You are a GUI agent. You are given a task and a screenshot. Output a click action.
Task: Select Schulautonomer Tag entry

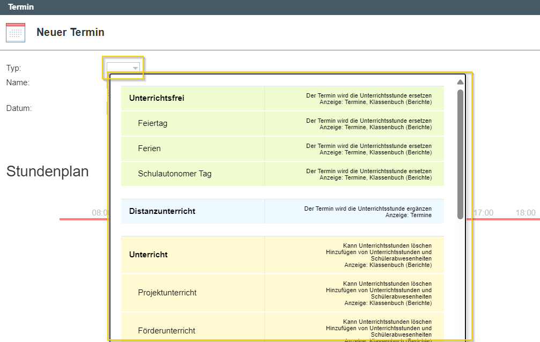pyautogui.click(x=283, y=174)
